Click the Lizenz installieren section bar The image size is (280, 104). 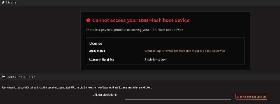click(x=140, y=77)
